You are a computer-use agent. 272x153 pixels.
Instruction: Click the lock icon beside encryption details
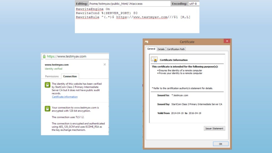point(48,109)
